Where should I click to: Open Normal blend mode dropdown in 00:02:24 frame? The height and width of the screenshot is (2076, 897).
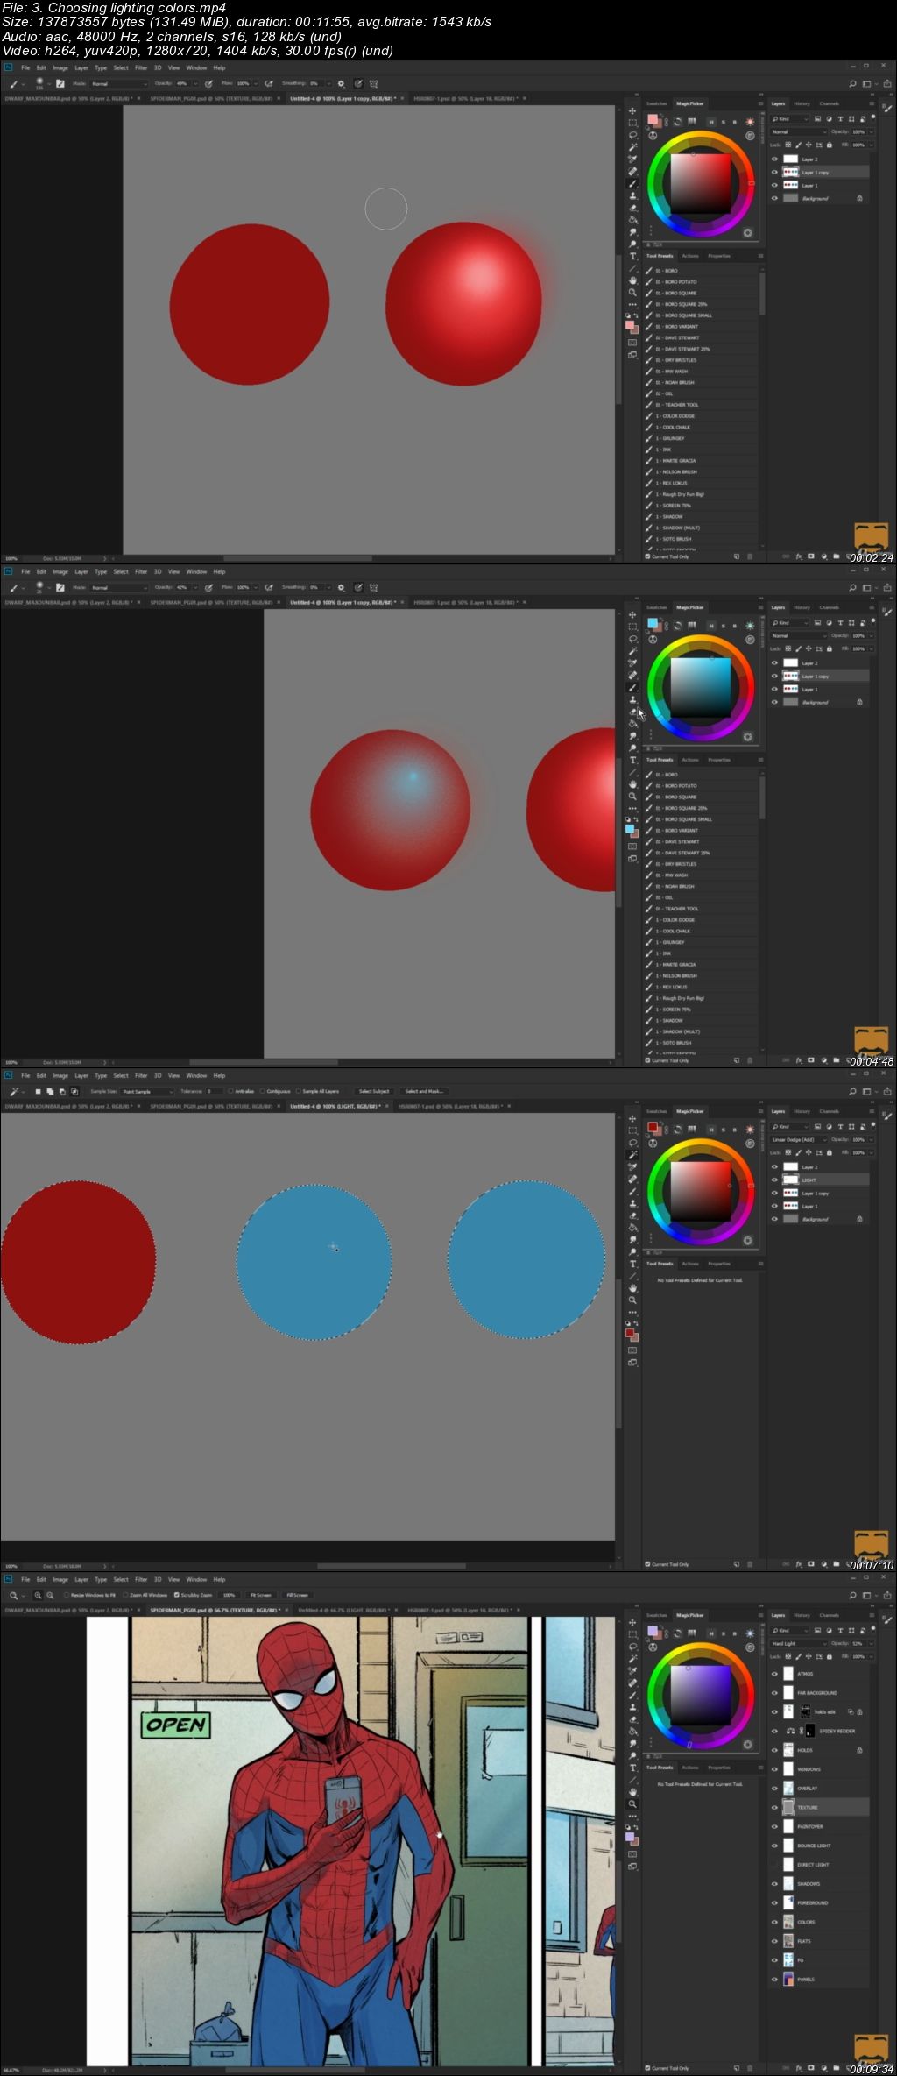tap(799, 131)
